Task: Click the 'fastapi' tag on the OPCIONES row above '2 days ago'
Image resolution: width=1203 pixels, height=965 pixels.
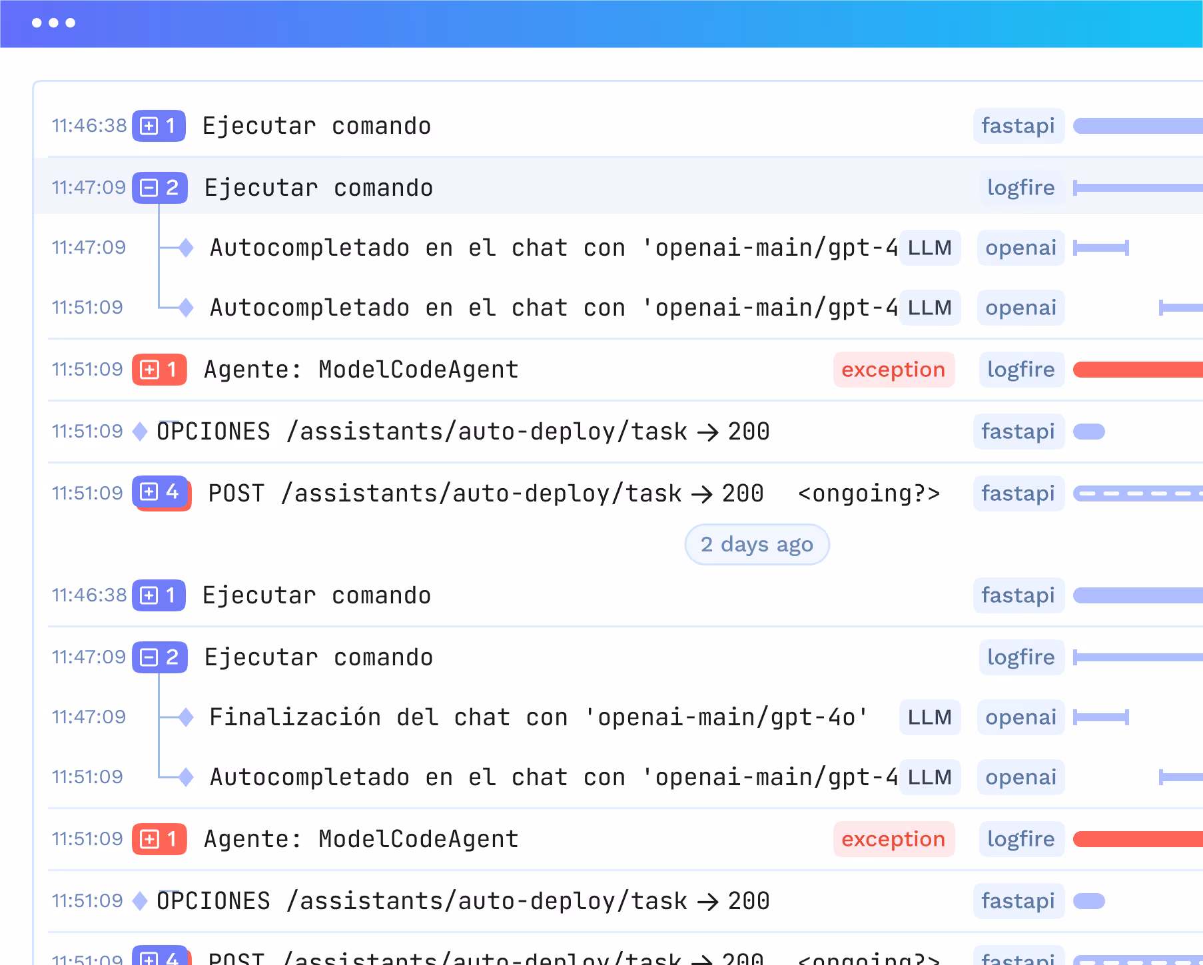Action: 1018,432
